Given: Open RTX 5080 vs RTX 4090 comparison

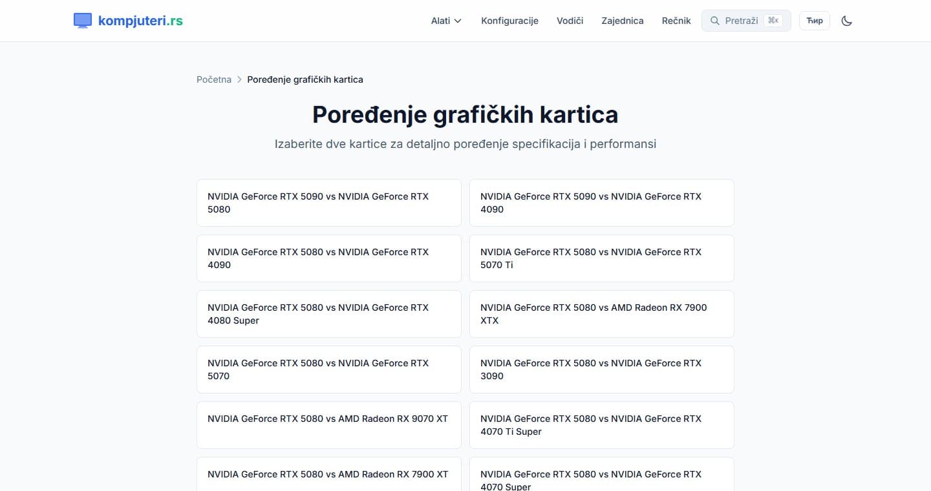Looking at the screenshot, I should [x=329, y=258].
